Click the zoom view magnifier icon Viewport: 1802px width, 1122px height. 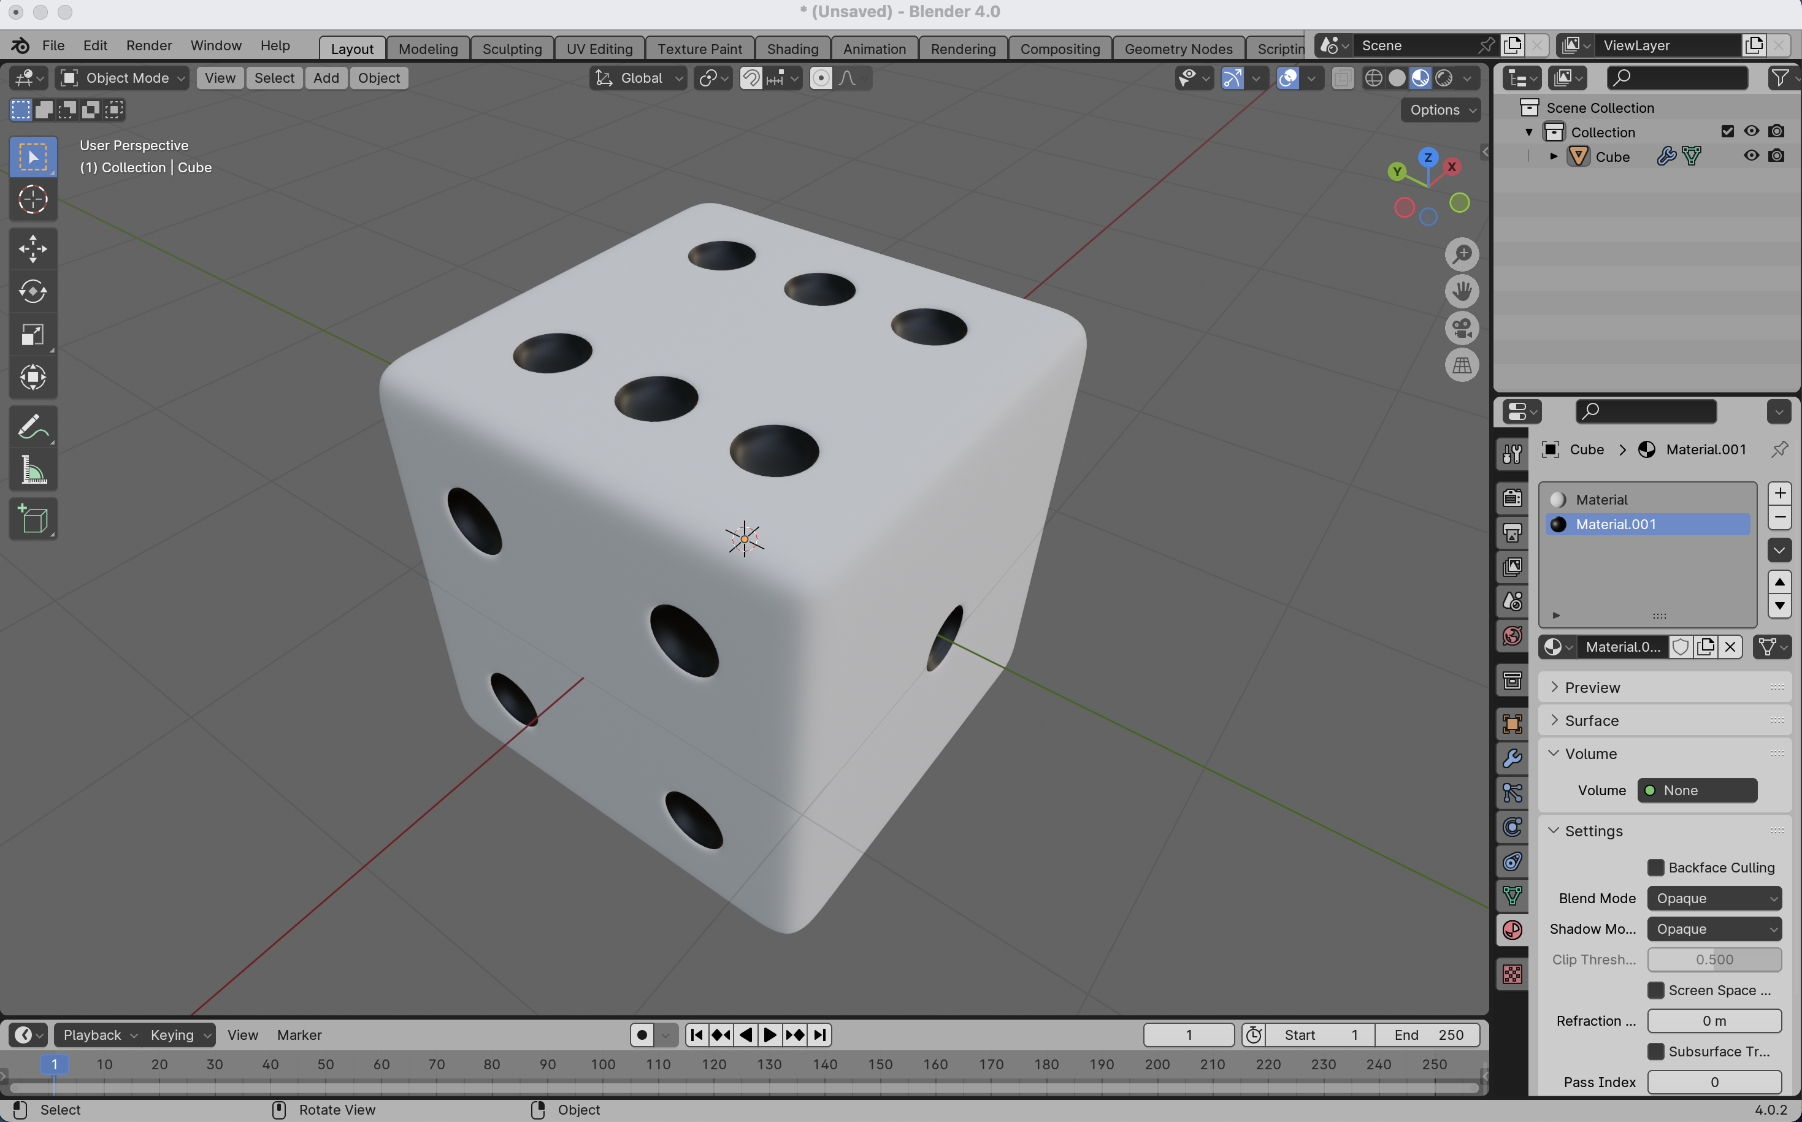pyautogui.click(x=1462, y=254)
